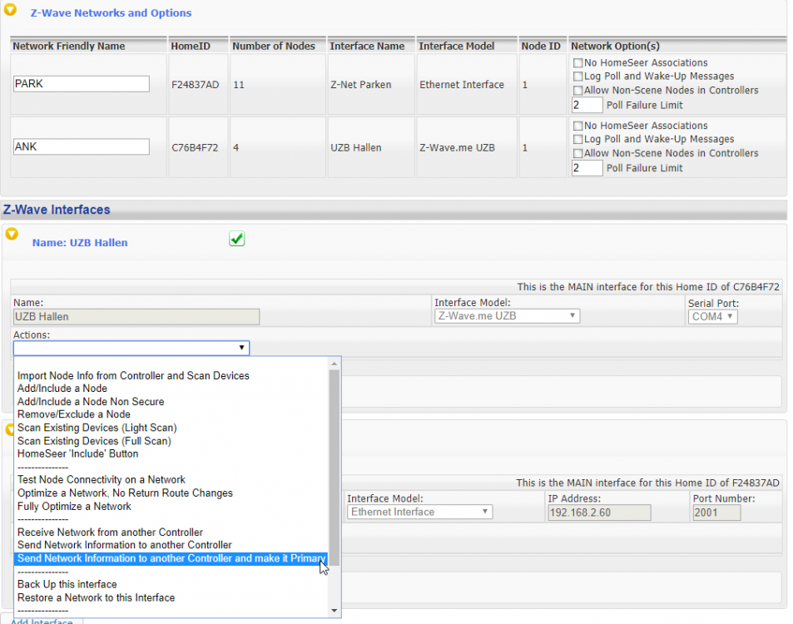Check Allow Non-Scene Nodes in Controllers for ANK
Viewport: 793px width, 624px height.
click(x=577, y=153)
